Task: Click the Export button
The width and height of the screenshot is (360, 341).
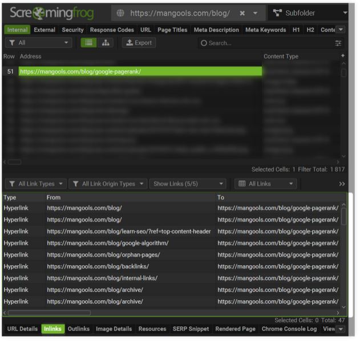Action: coord(139,43)
